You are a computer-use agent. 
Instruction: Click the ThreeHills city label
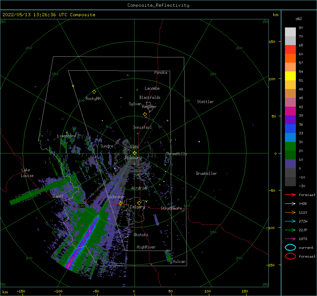pyautogui.click(x=176, y=154)
